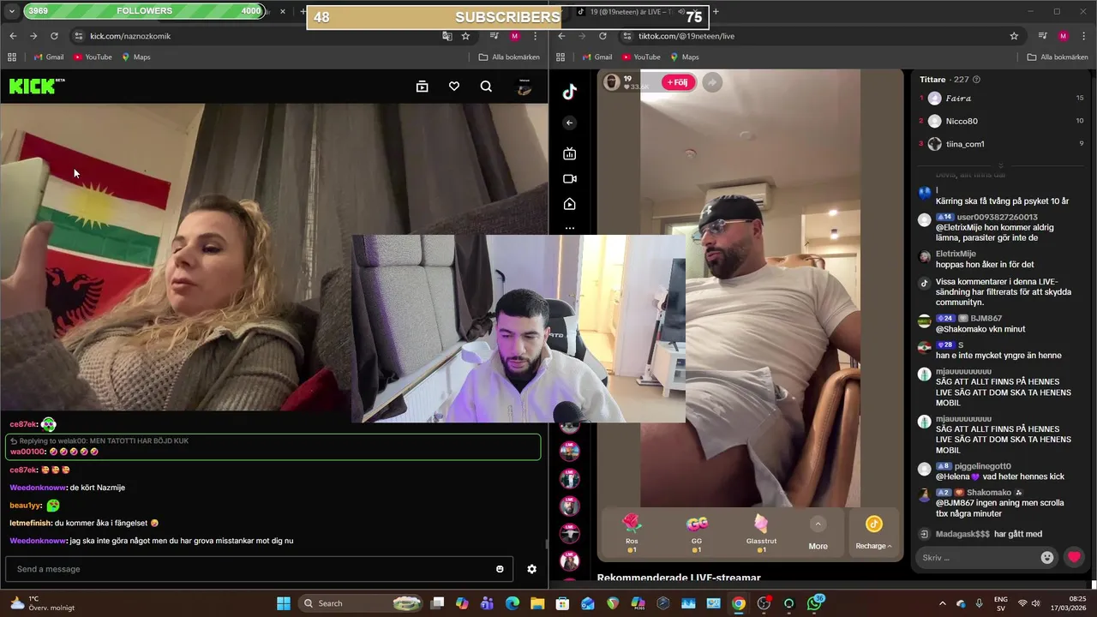The height and width of the screenshot is (617, 1097).
Task: Open TikTok sidebar LIVE camera icon
Action: click(569, 179)
